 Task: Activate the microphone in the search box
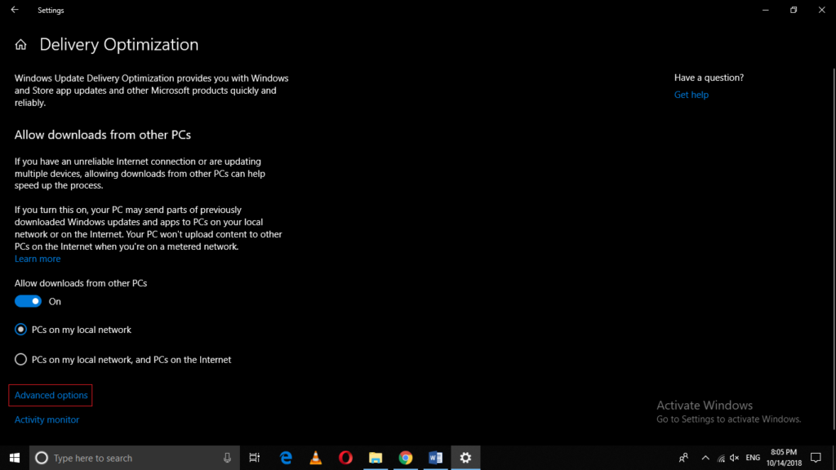pyautogui.click(x=227, y=458)
